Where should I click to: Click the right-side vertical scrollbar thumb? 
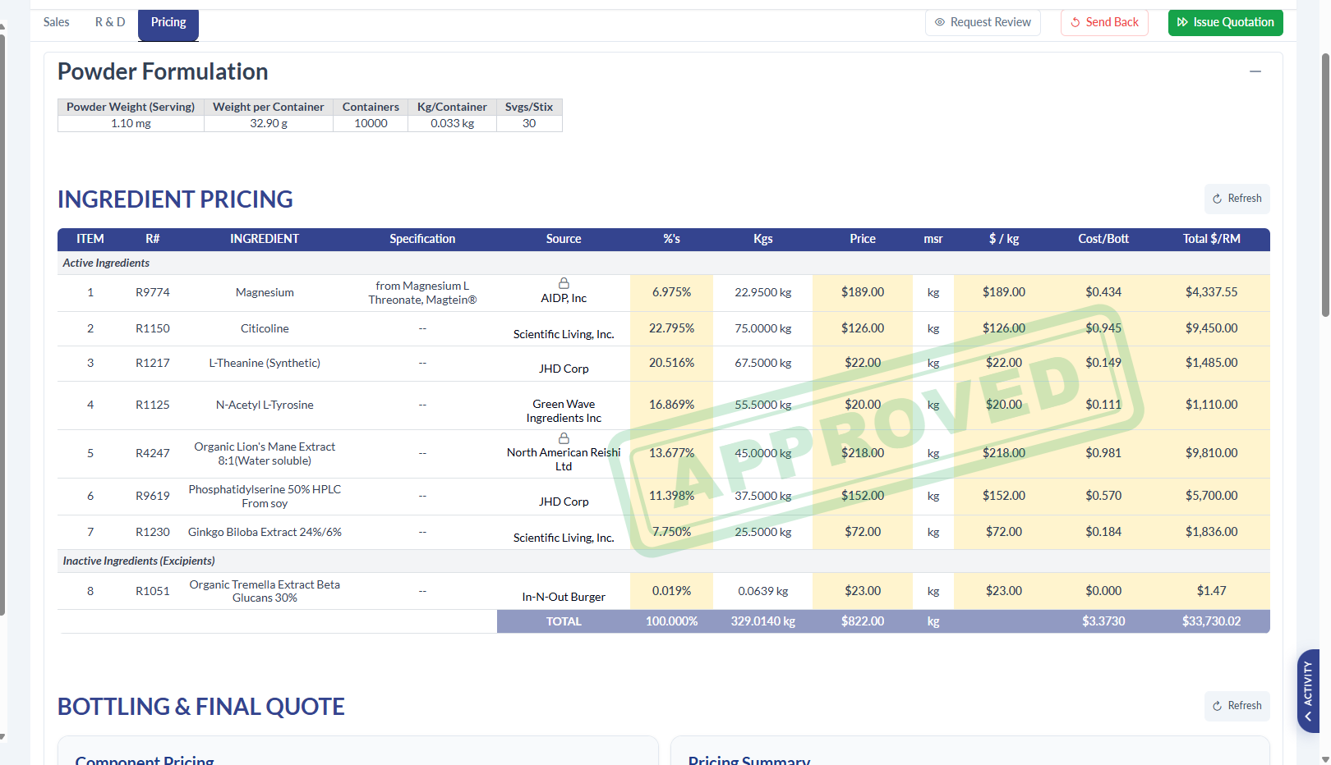1325,185
